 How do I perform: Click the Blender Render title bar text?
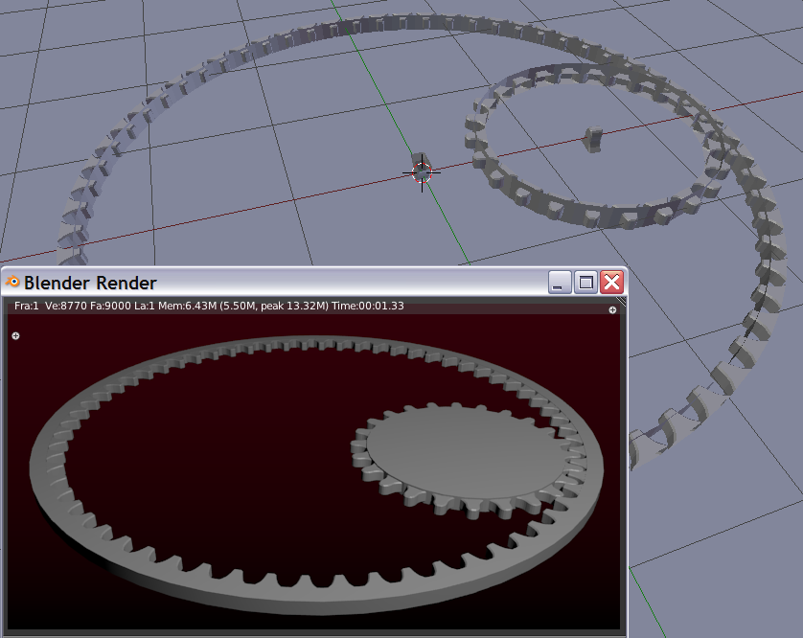[91, 283]
